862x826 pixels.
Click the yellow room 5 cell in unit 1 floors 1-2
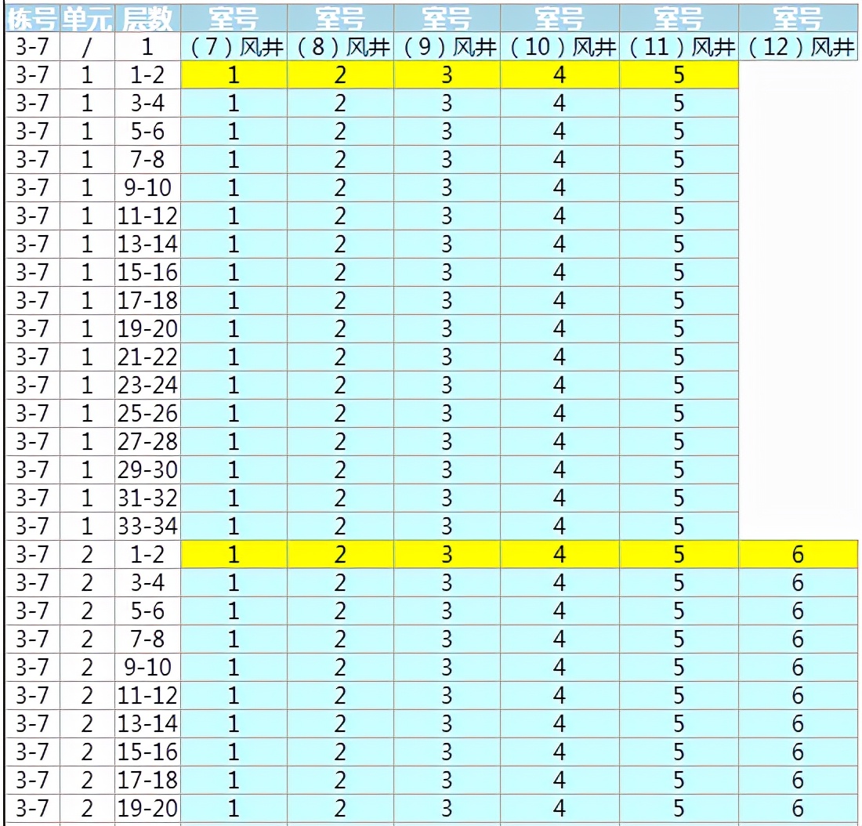[679, 74]
